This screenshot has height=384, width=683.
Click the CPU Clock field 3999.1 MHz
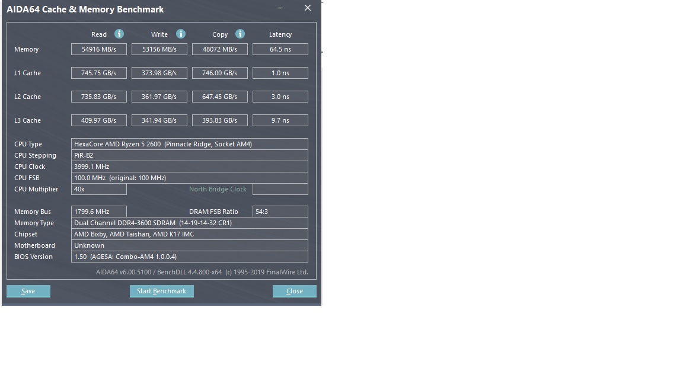click(190, 167)
